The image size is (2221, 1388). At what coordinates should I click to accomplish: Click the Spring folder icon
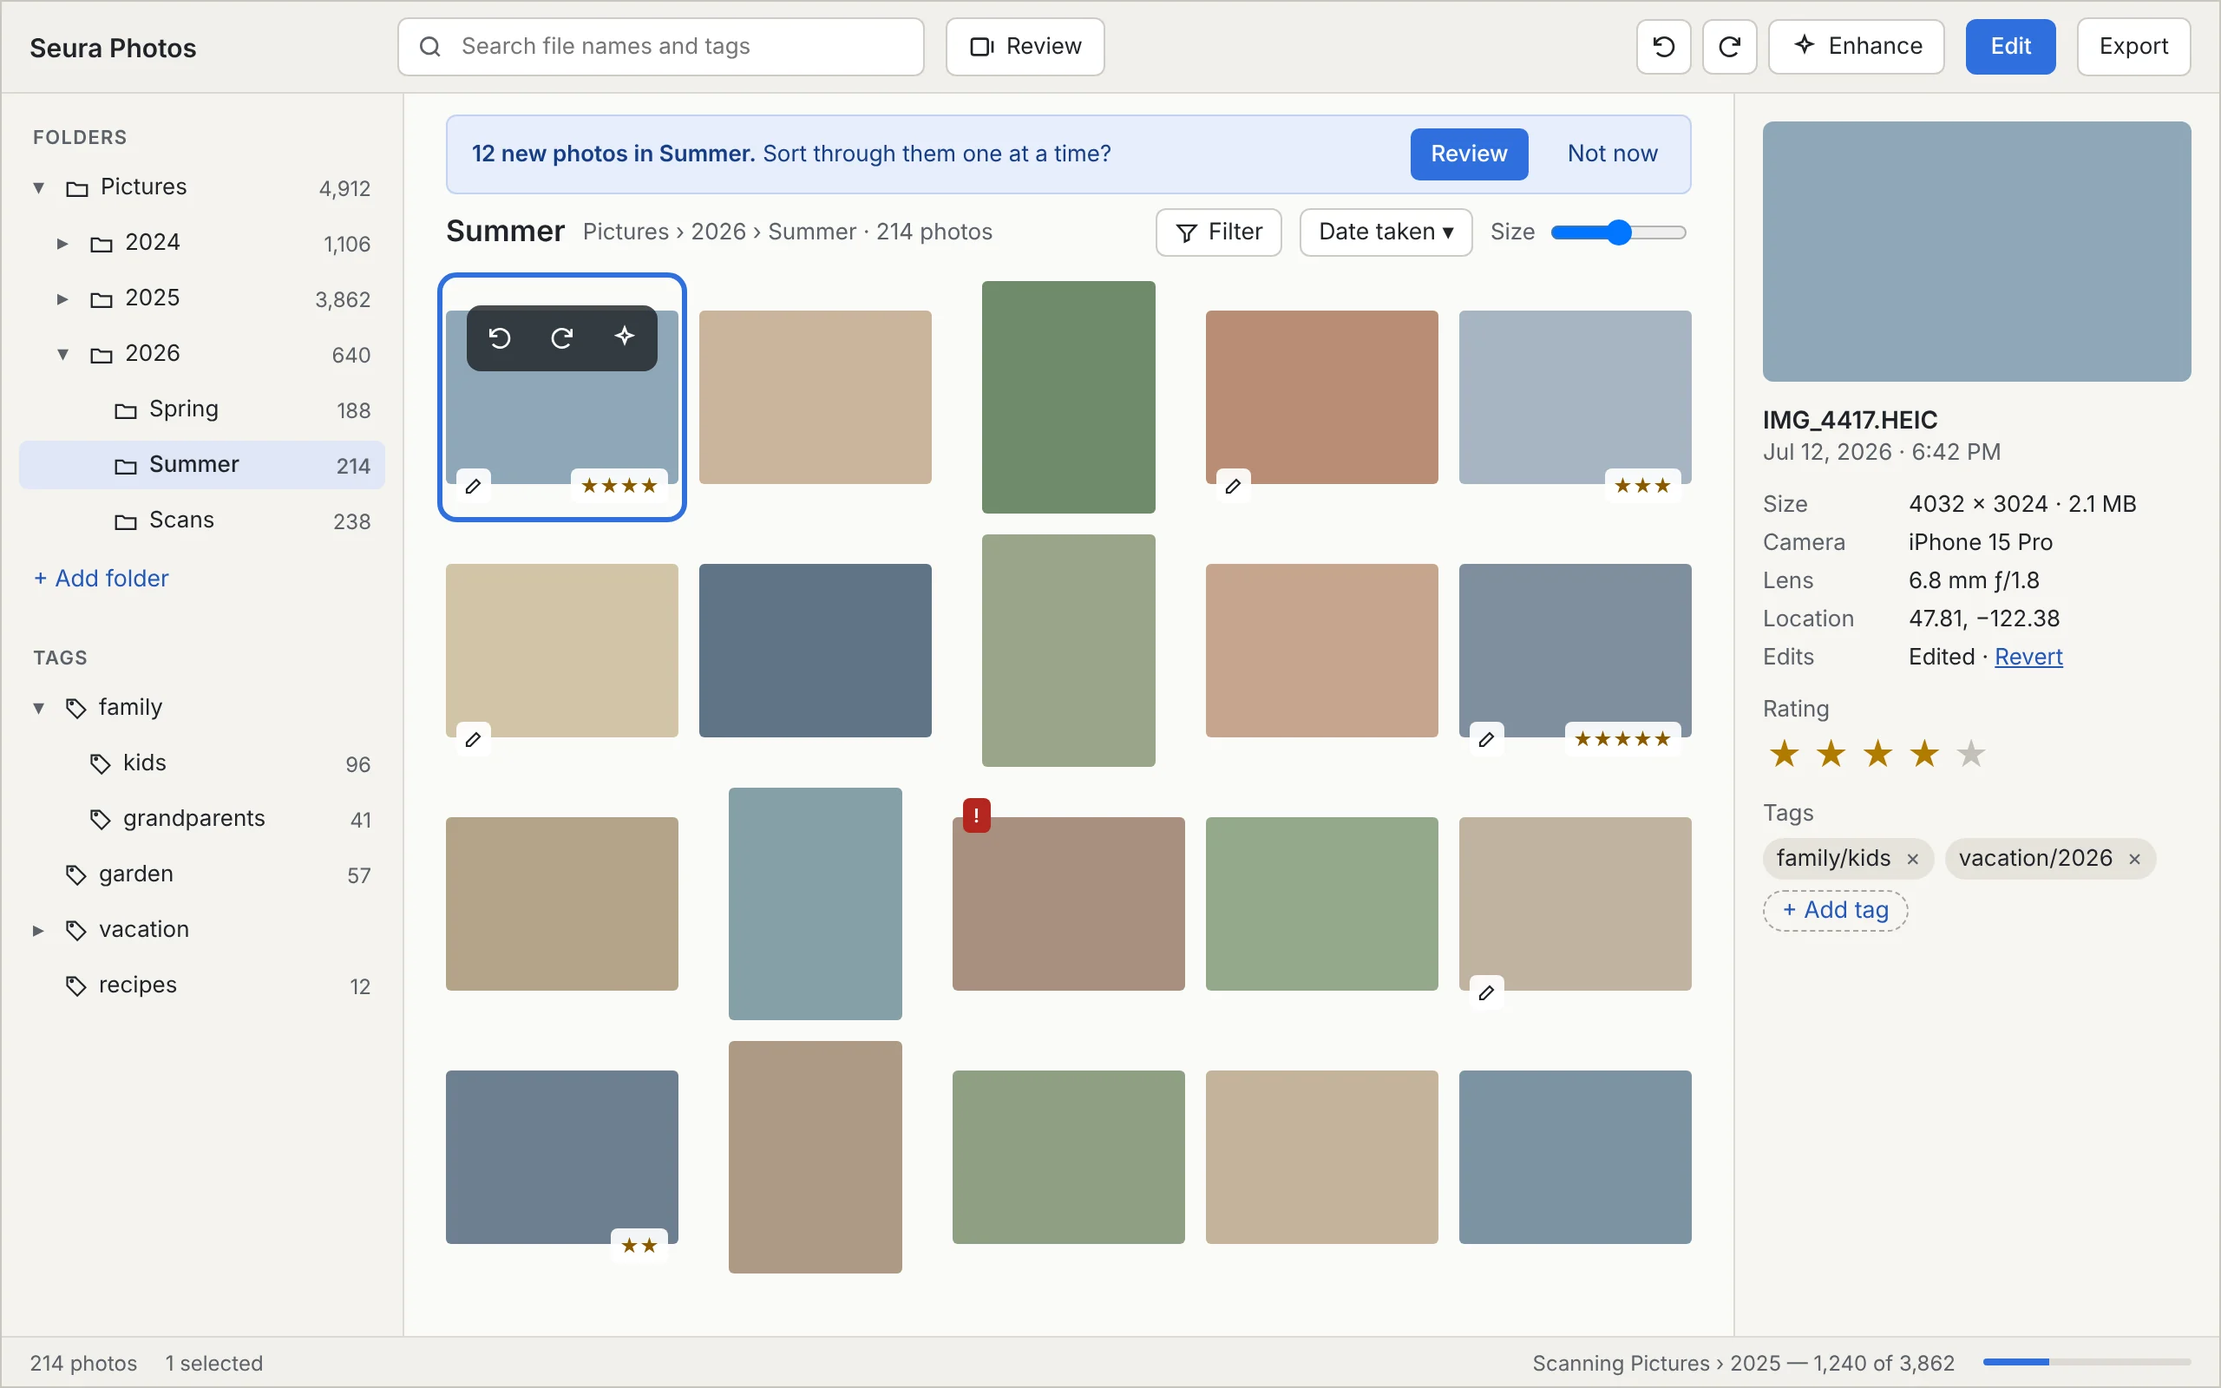click(126, 410)
